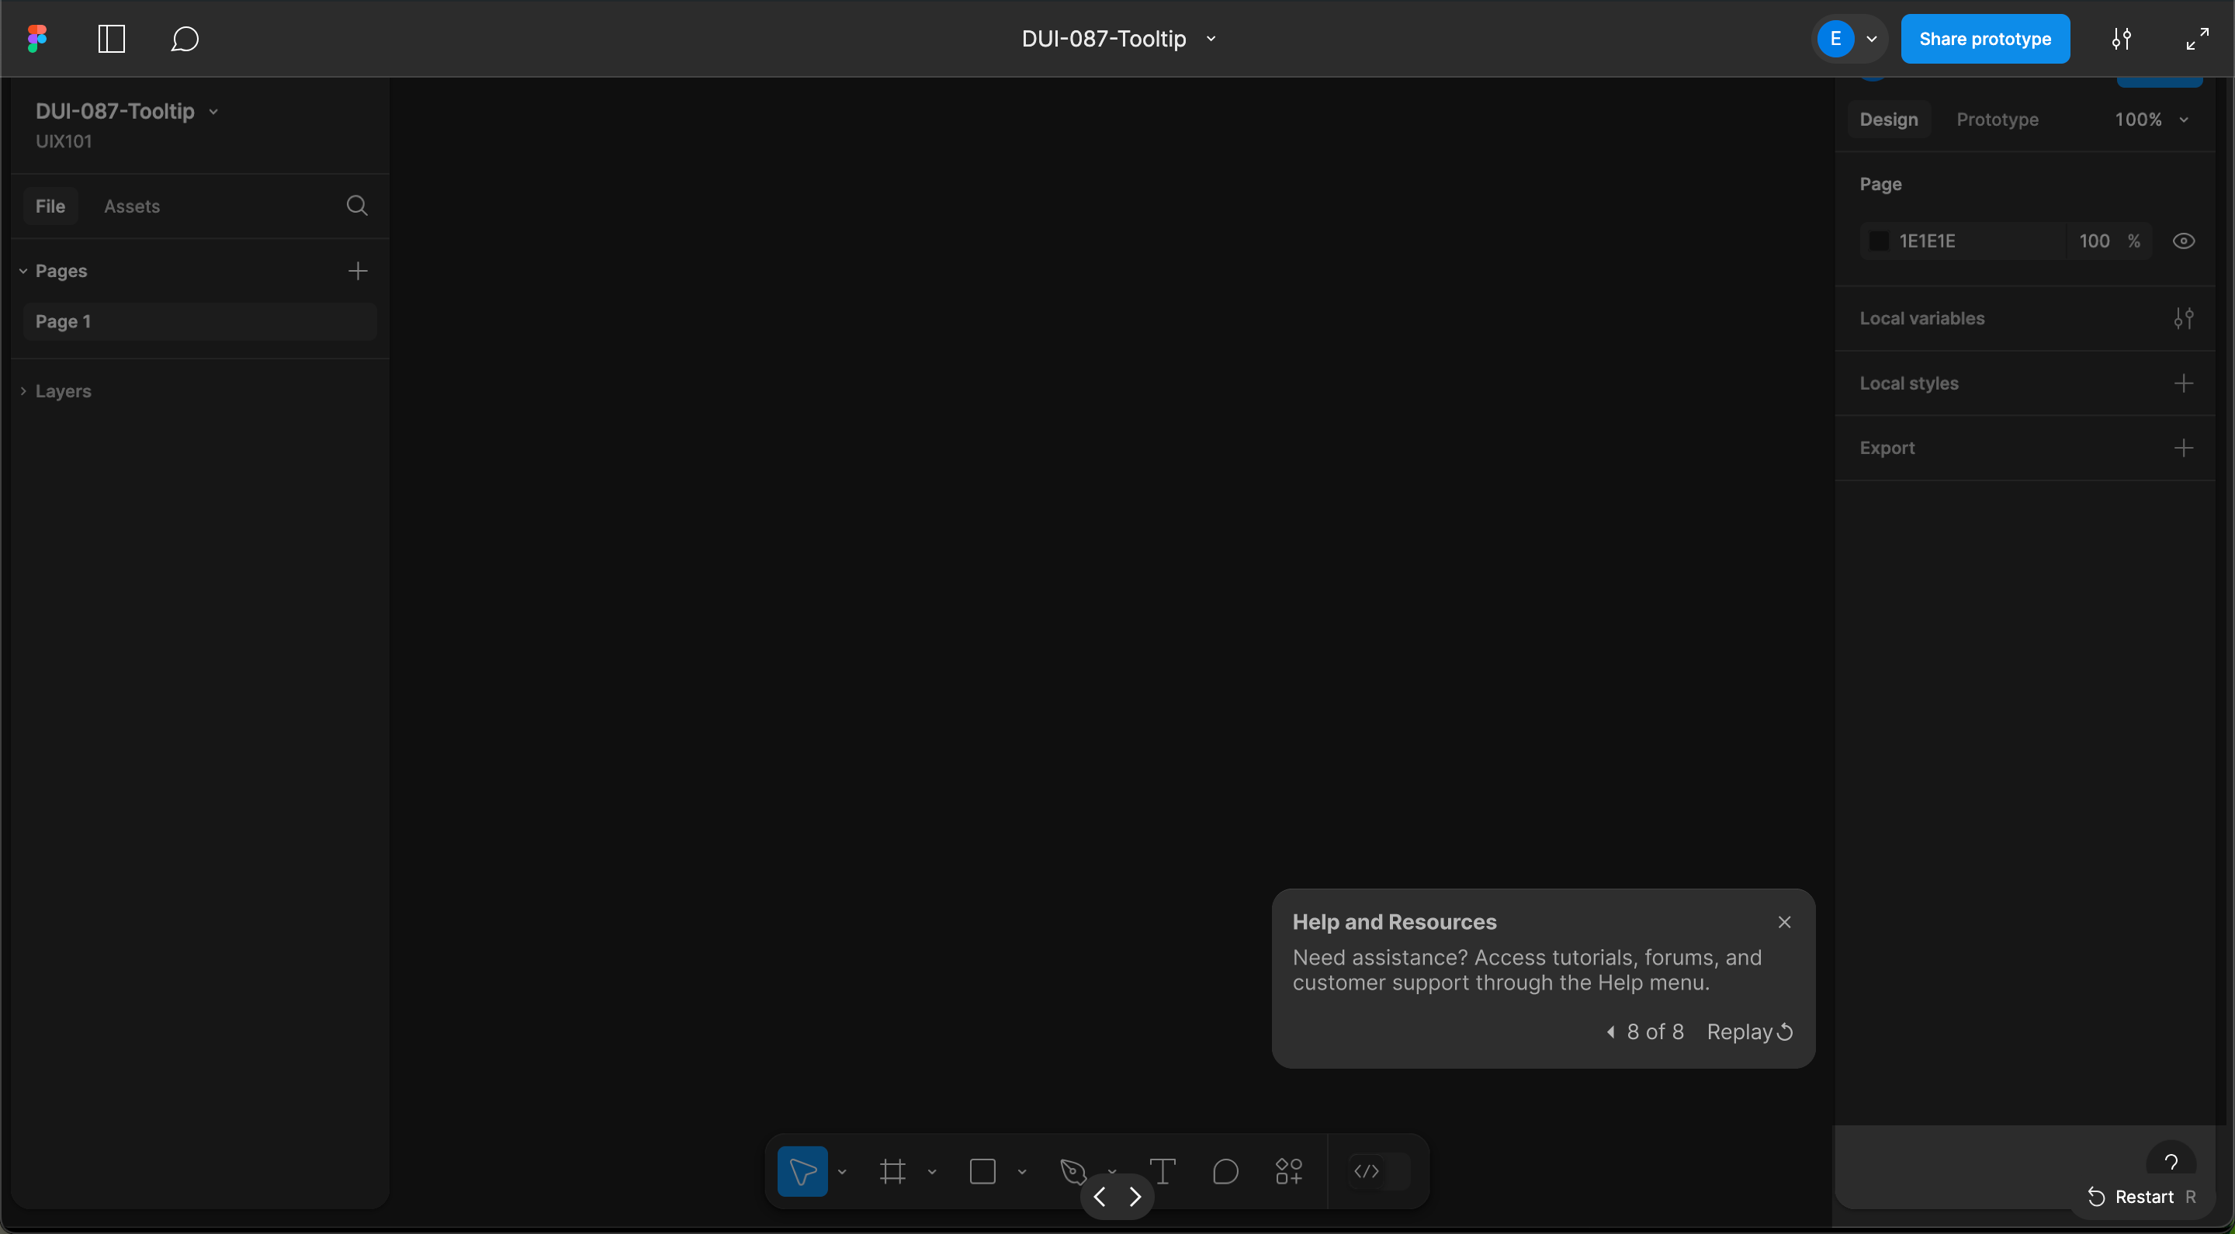Open the 100% zoom dropdown
Viewport: 2235px width, 1234px height.
coord(2150,120)
